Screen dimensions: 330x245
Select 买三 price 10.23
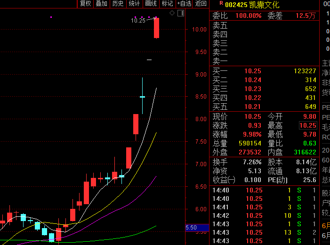(253, 89)
